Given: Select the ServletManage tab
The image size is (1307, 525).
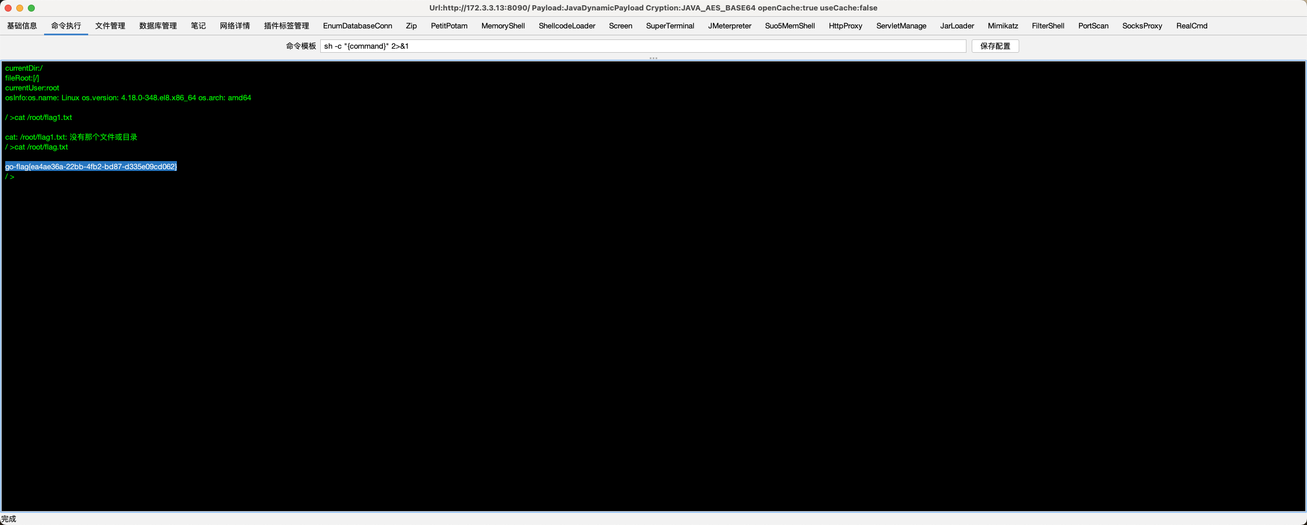Looking at the screenshot, I should coord(901,26).
